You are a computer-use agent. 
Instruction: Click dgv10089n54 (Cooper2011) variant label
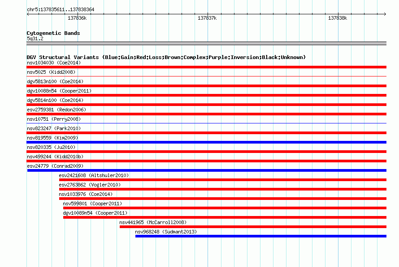(x=95, y=213)
